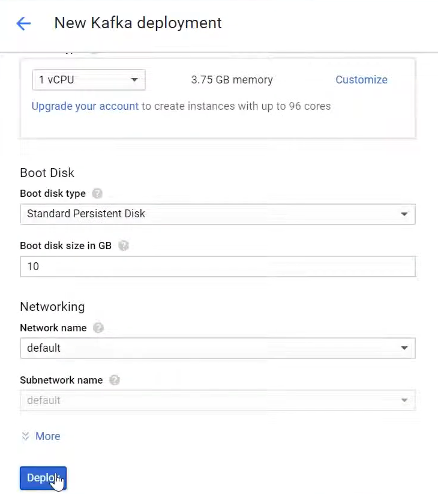Show help for Subnetwork name

pyautogui.click(x=115, y=381)
